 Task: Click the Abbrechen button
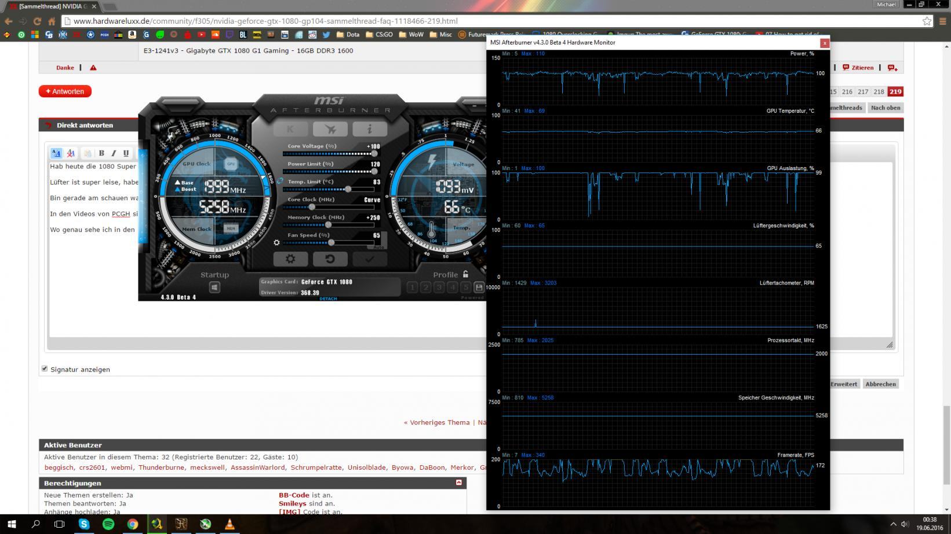[881, 384]
